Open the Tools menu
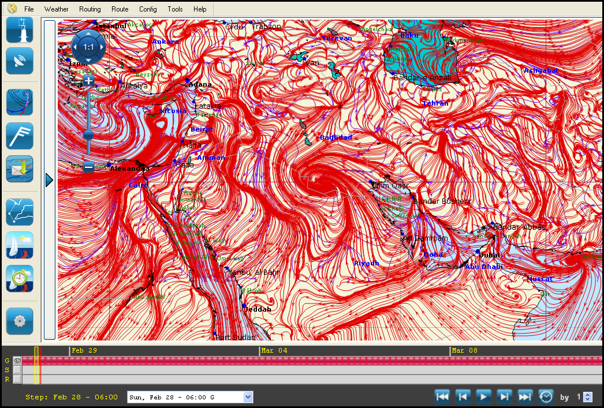604x408 pixels. [176, 9]
